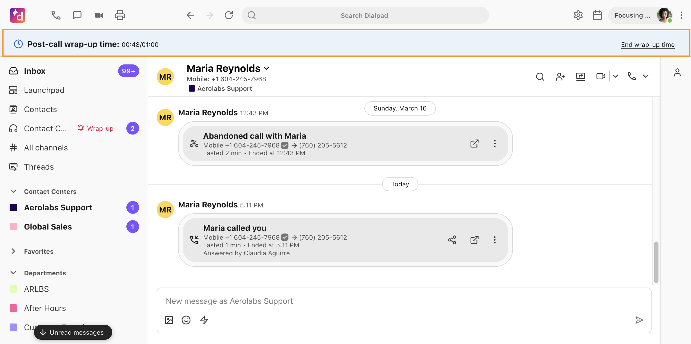The image size is (691, 344).
Task: Click End wrap-up time link
Action: click(648, 45)
